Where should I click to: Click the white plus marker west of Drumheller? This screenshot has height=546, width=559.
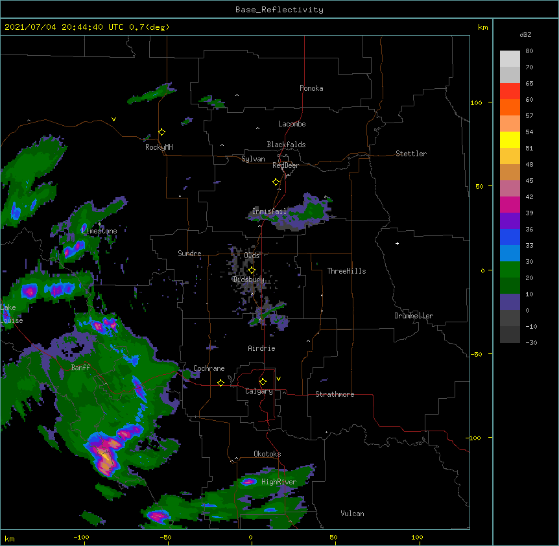click(x=397, y=243)
